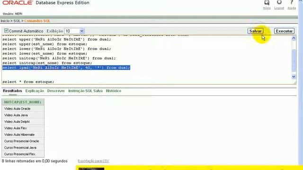Click the Executar button
The image size is (303, 170).
[x=284, y=31]
